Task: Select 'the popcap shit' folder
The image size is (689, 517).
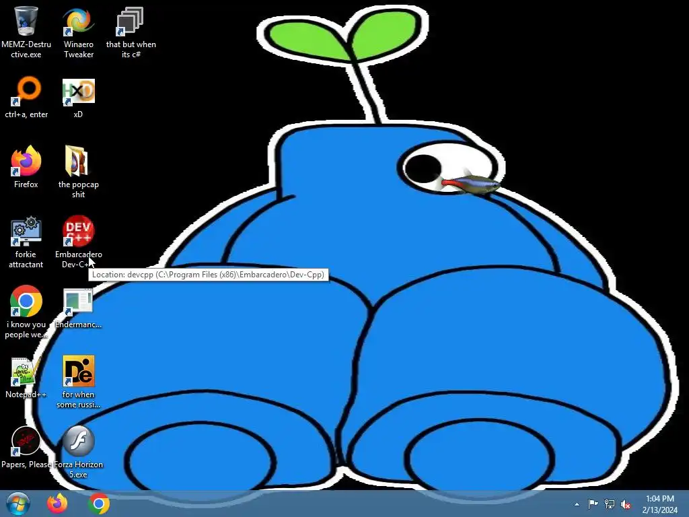Action: tap(77, 161)
